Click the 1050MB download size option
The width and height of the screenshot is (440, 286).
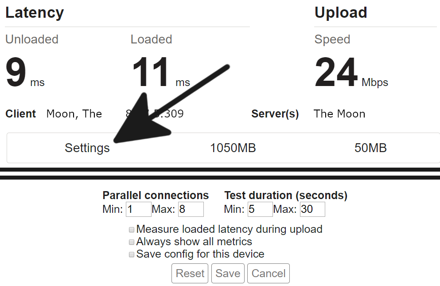(233, 148)
